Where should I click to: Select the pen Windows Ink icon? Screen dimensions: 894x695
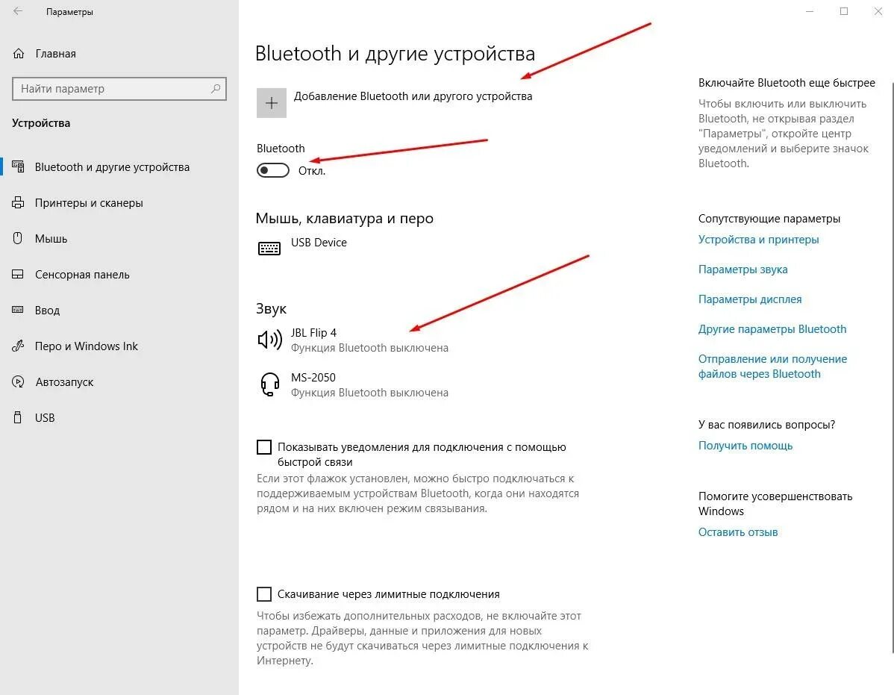pos(18,346)
